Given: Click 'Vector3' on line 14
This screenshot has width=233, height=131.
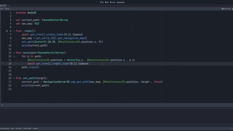Looking at the screenshot, I should (72, 60).
